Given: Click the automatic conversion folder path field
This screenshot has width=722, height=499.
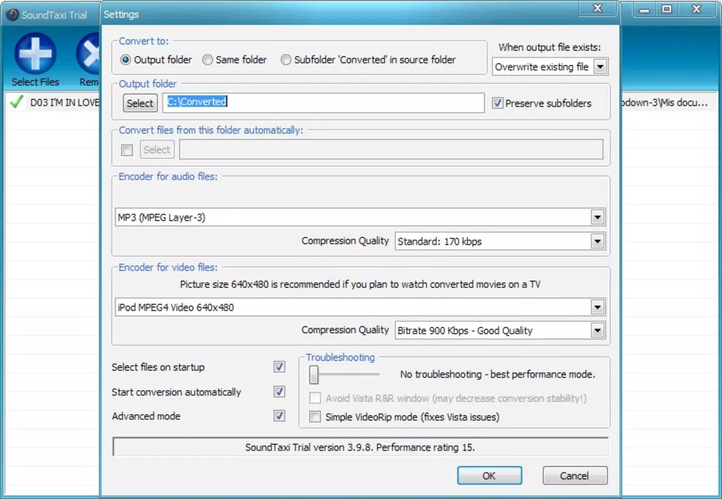Looking at the screenshot, I should [391, 150].
